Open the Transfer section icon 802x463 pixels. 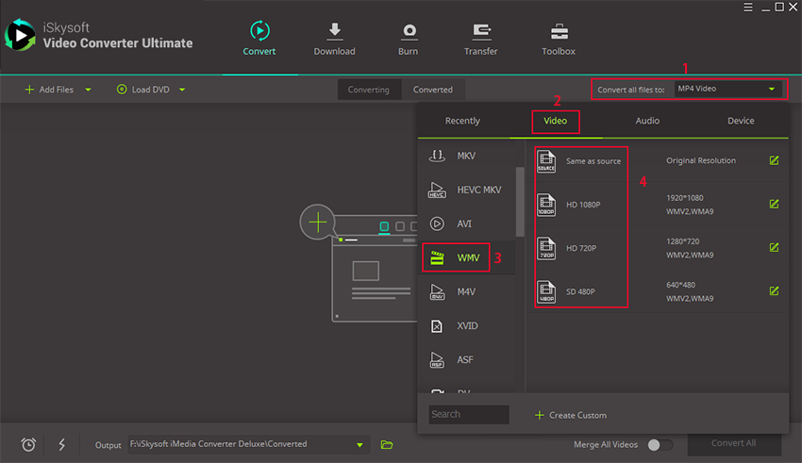tap(480, 31)
